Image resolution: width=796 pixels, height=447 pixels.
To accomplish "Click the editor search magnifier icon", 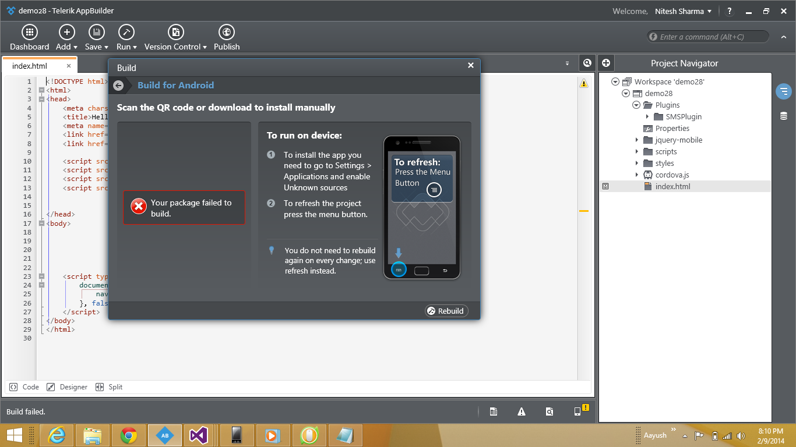I will [587, 63].
